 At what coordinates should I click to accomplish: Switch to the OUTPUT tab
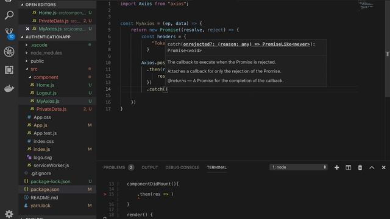[150, 168]
